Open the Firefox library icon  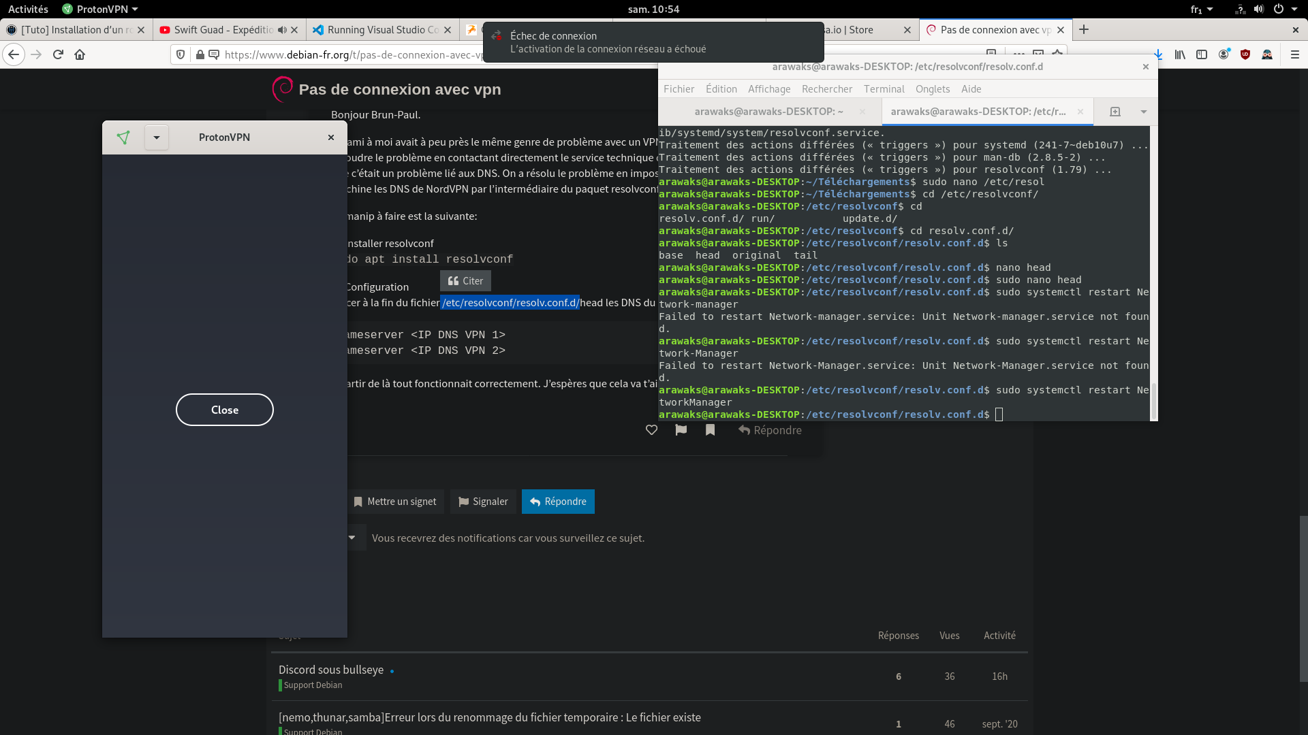(1180, 54)
